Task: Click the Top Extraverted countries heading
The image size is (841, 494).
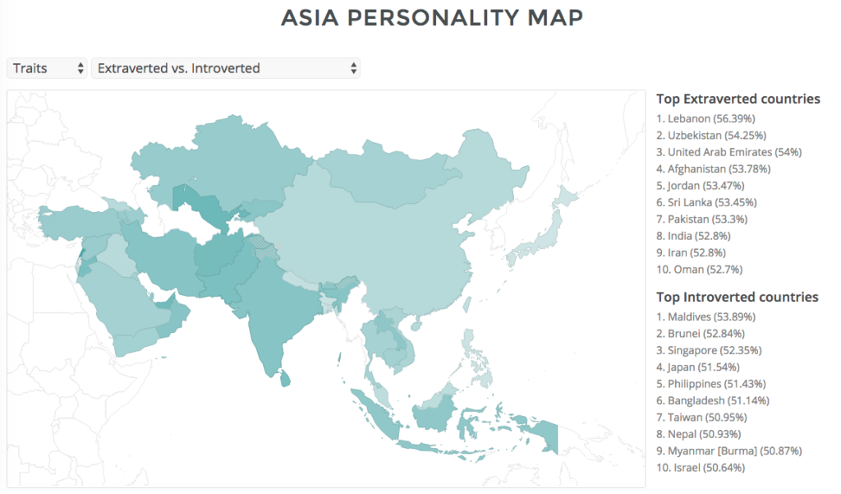Action: [738, 99]
